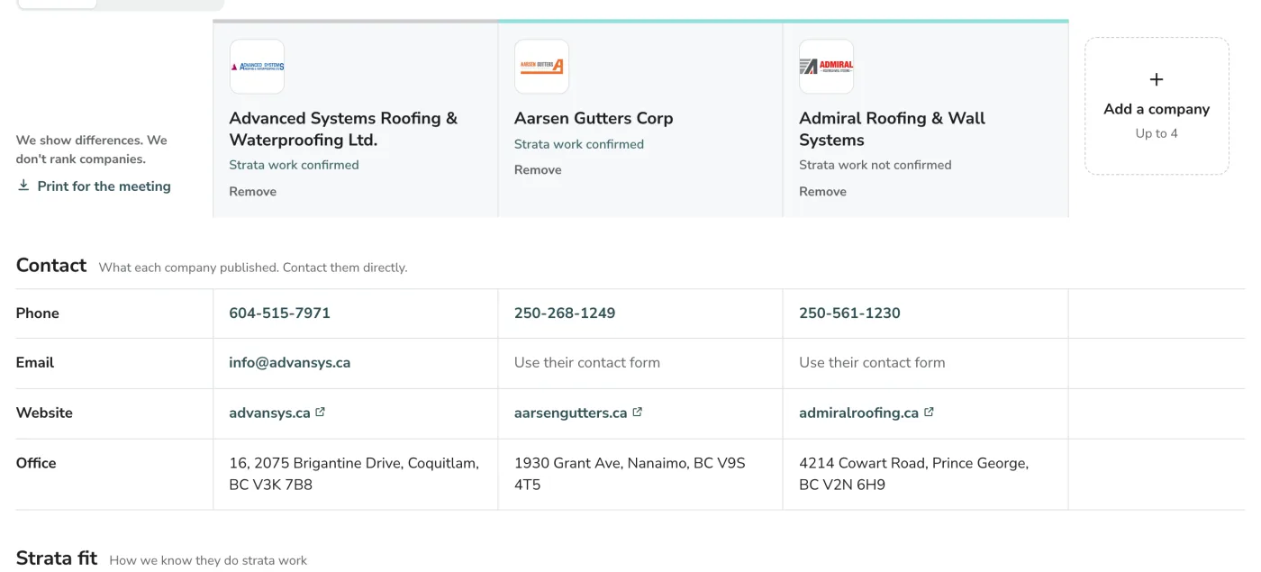Click 'How we know they do strata work' text
Screen dimensions: 1261x572
coord(208,560)
